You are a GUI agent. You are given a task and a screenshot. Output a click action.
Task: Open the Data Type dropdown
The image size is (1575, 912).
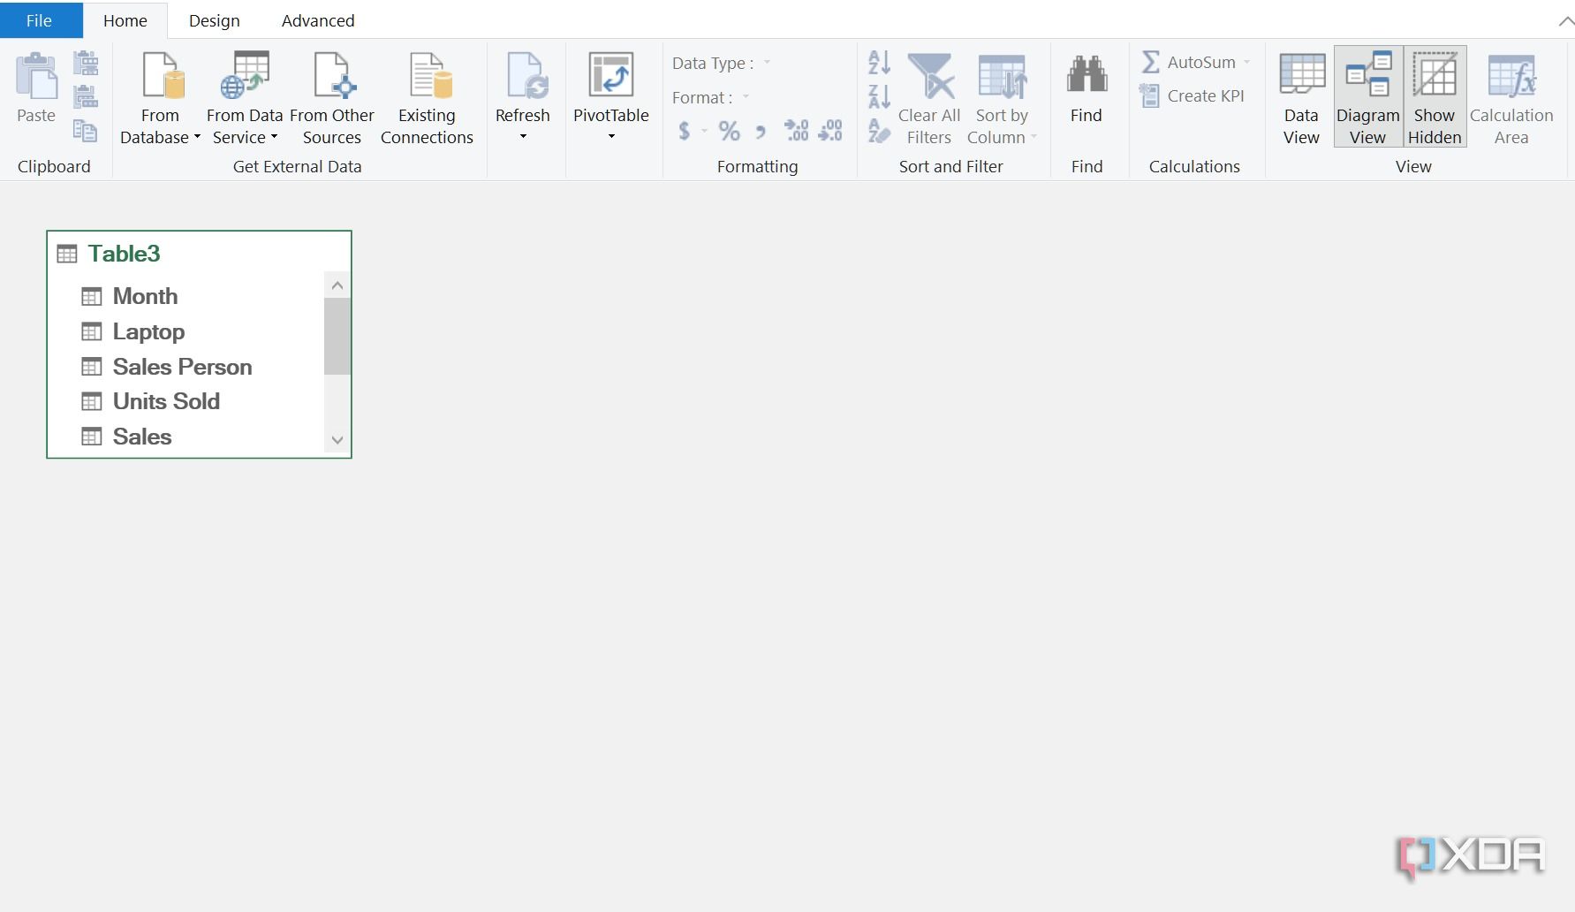tap(767, 63)
